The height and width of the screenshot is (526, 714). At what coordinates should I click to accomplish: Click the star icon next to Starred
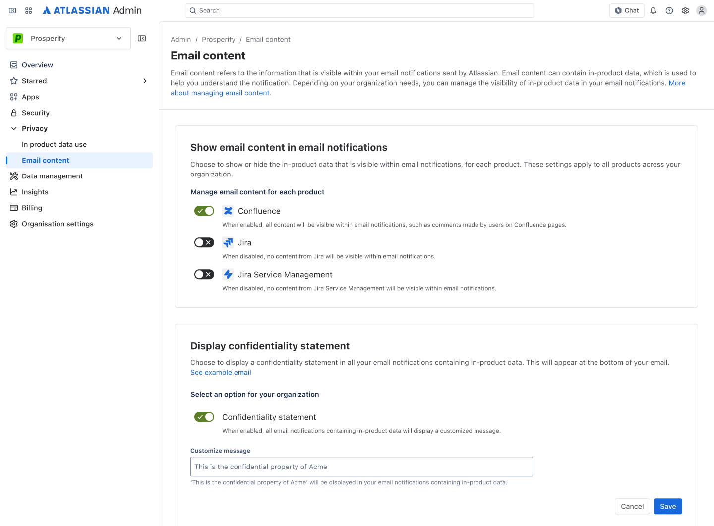click(14, 81)
